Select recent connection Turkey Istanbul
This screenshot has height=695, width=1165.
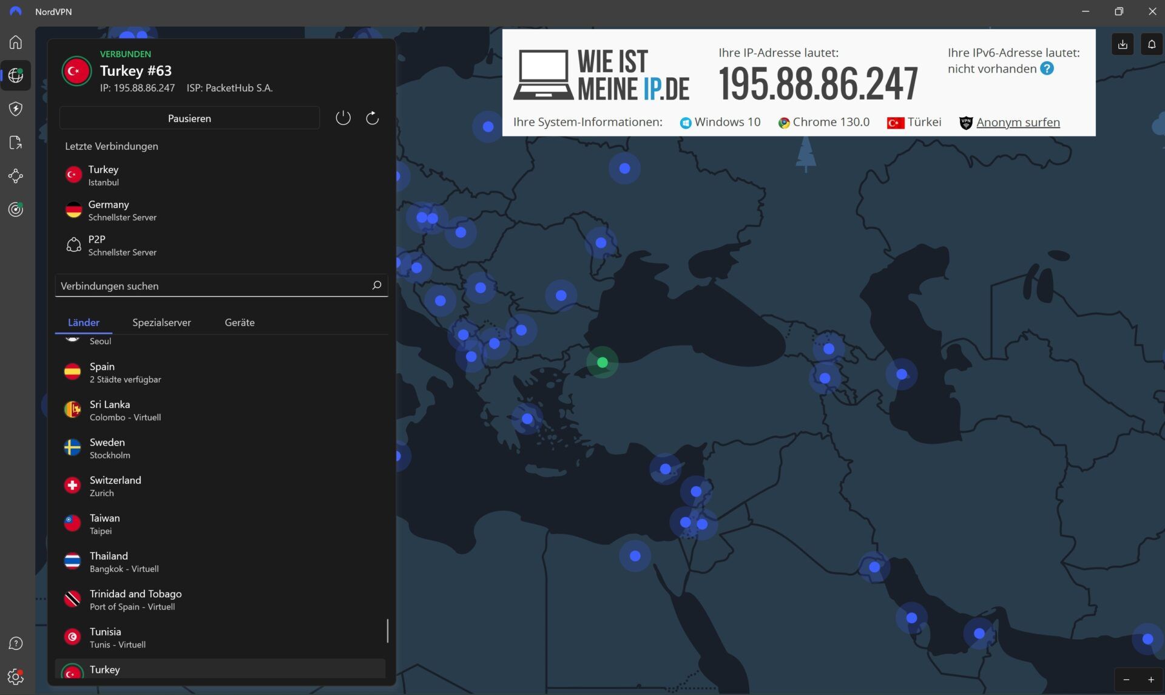click(x=221, y=175)
